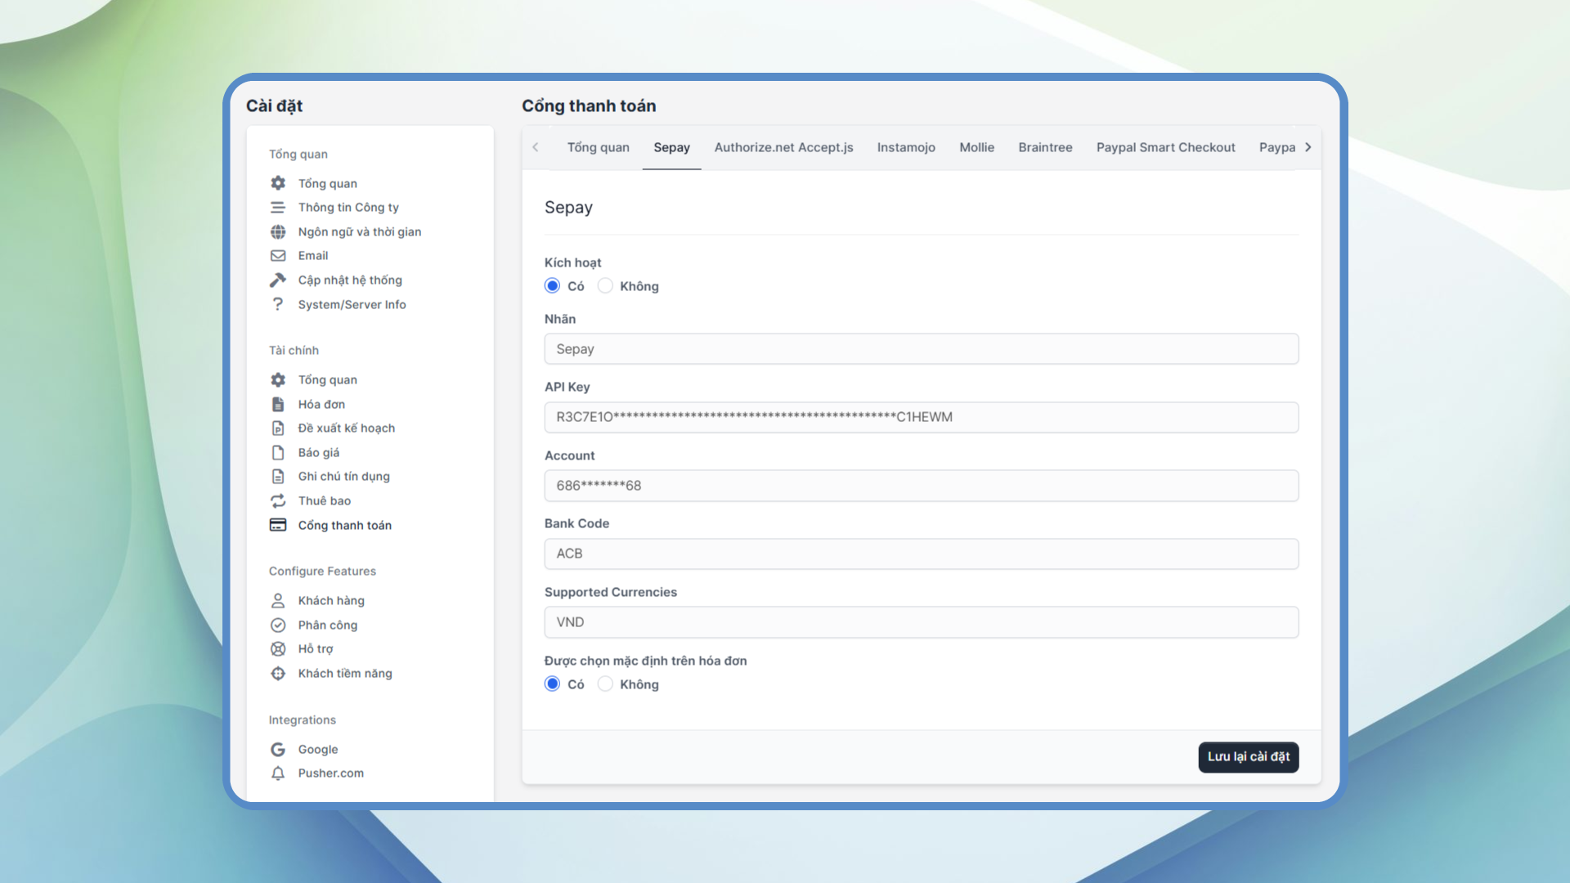Screen dimensions: 1570x883
Task: Click into the API Key input field
Action: [x=922, y=417]
